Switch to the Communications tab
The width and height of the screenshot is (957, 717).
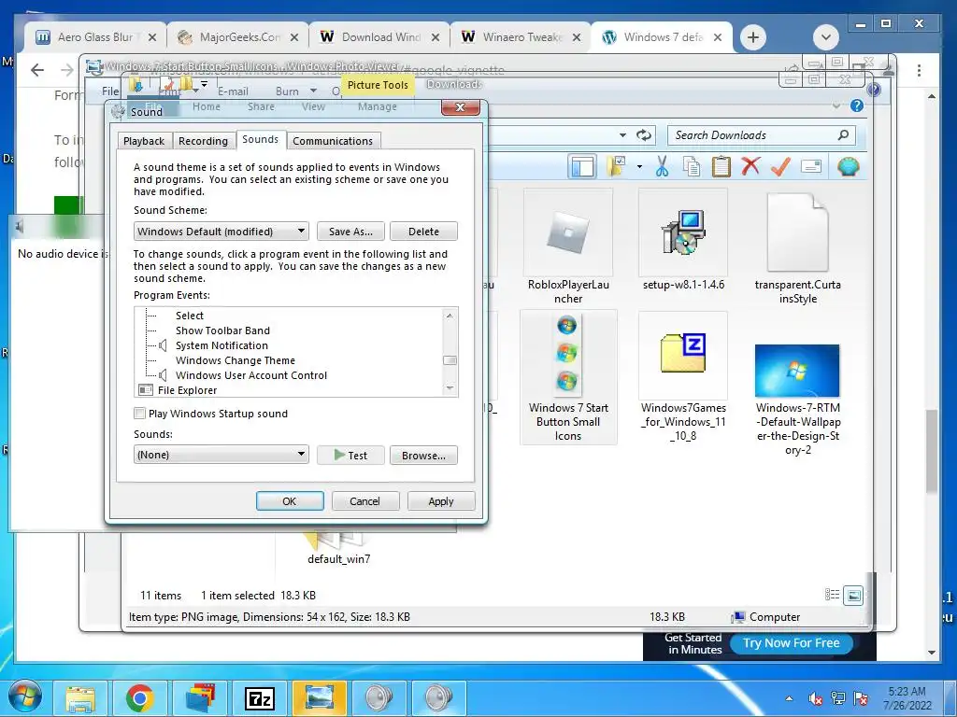[x=333, y=141]
